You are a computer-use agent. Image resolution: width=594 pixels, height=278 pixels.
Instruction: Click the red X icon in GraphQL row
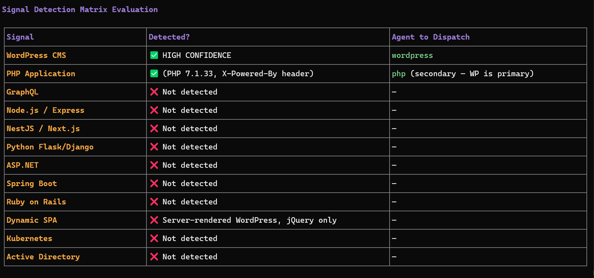pyautogui.click(x=154, y=92)
